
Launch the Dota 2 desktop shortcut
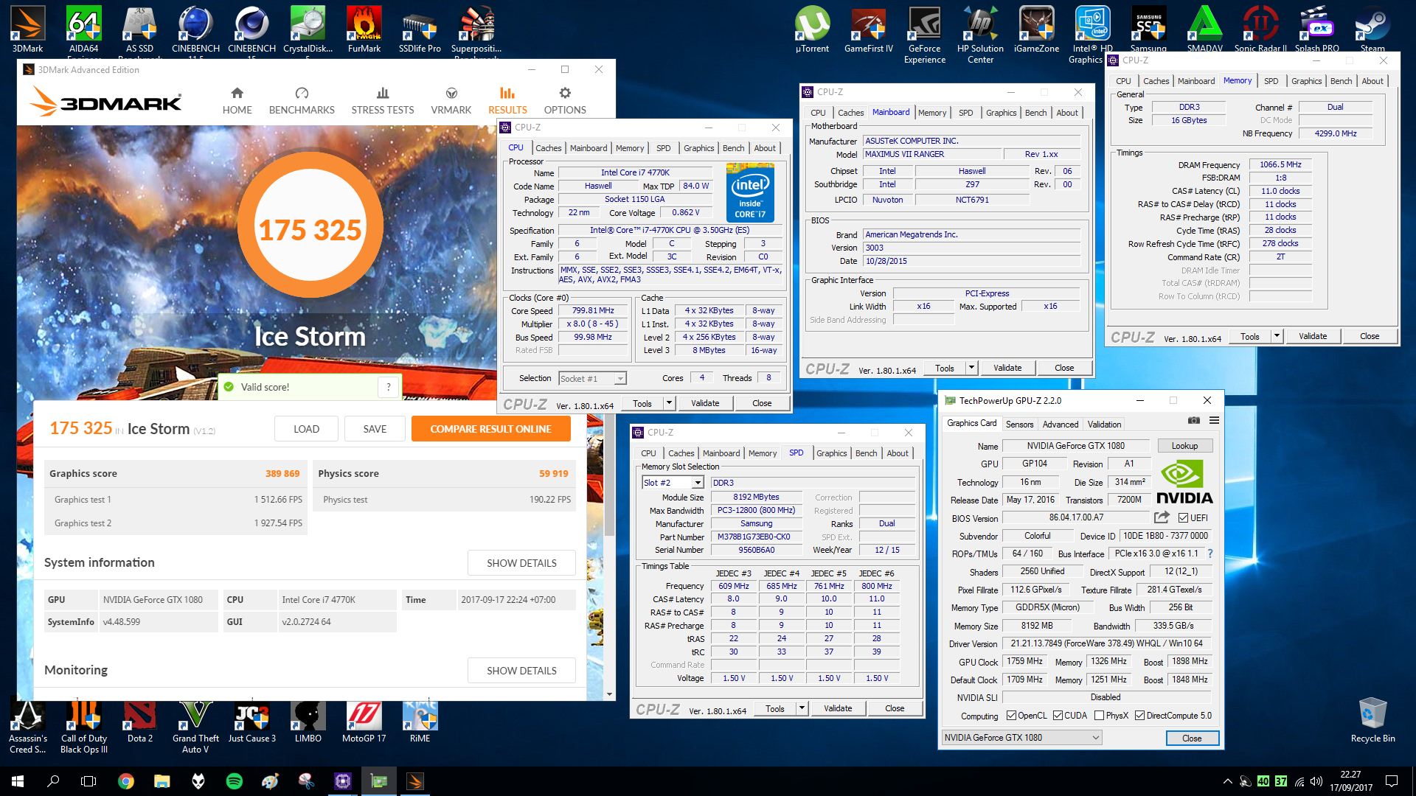139,720
